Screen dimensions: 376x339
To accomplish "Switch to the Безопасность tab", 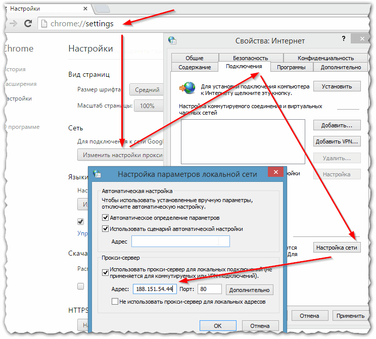I will click(250, 58).
